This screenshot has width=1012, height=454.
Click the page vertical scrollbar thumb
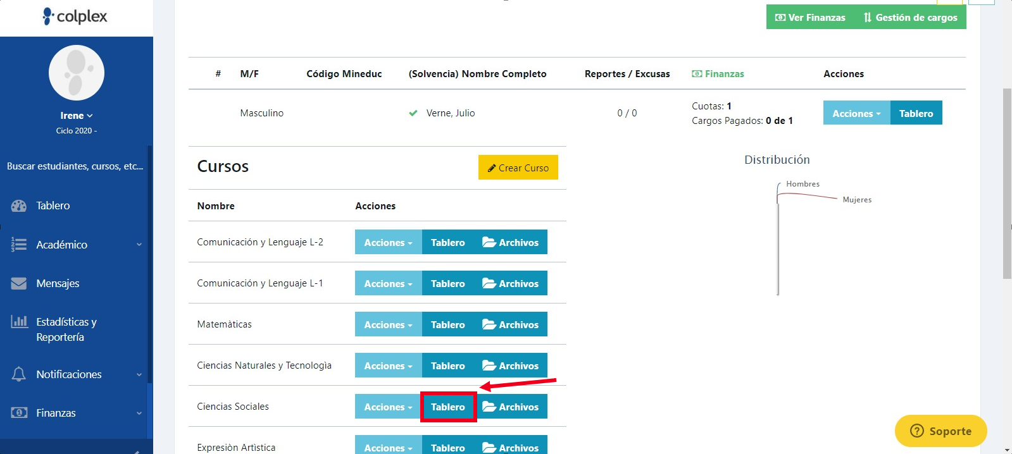point(1007,183)
